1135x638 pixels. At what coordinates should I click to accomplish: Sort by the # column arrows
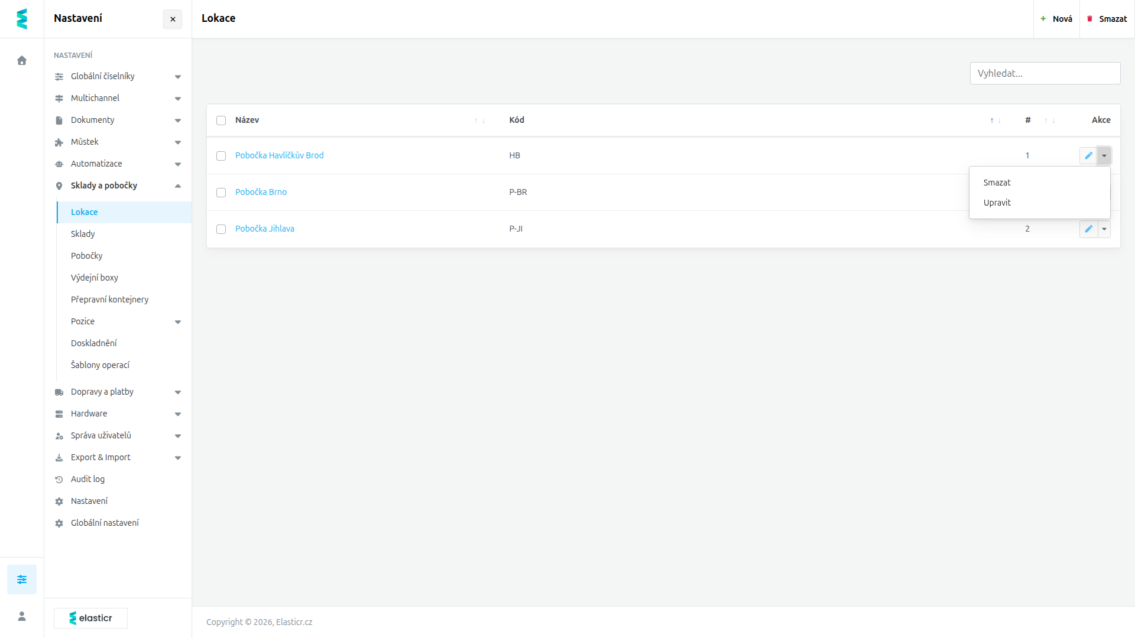(x=1049, y=121)
